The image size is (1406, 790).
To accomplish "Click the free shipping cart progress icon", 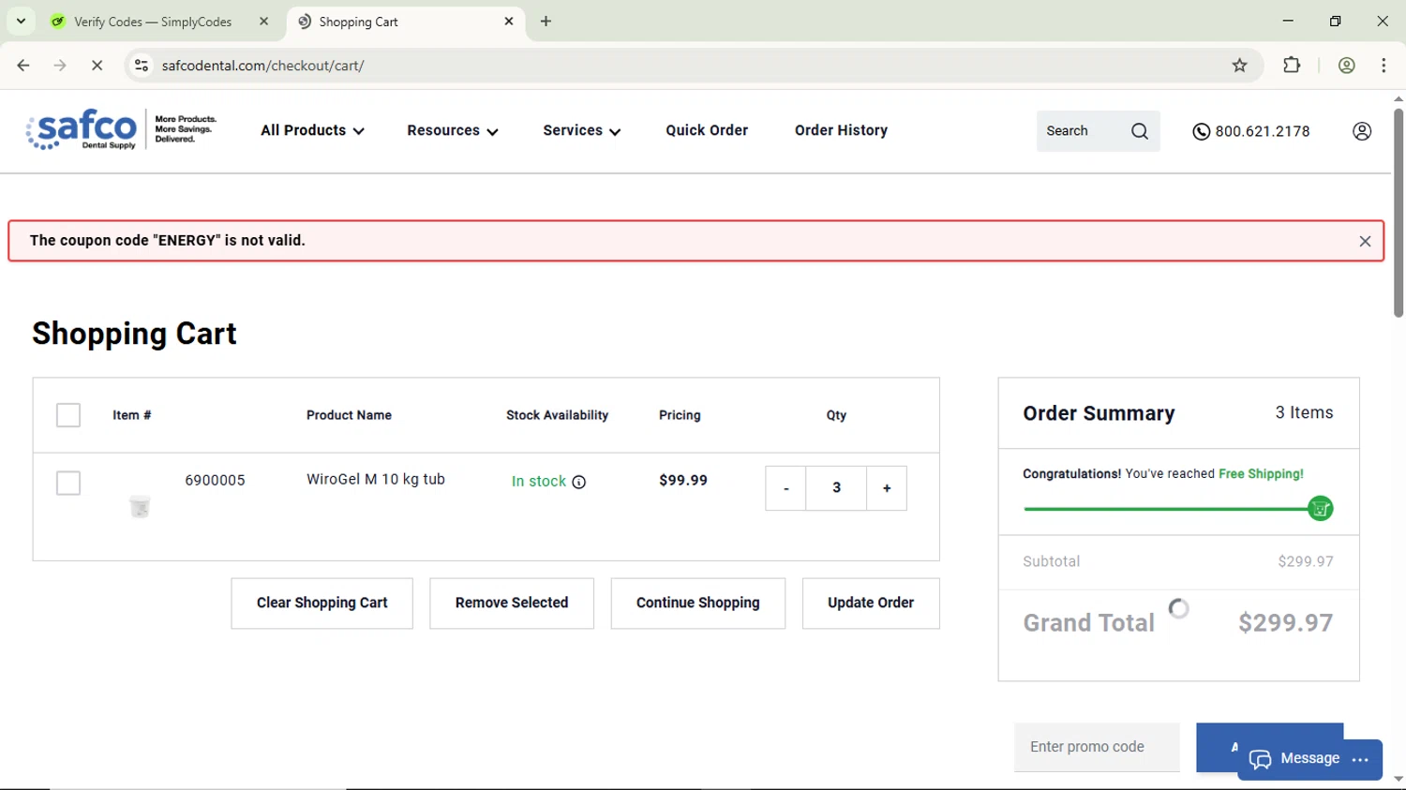I will point(1320,509).
